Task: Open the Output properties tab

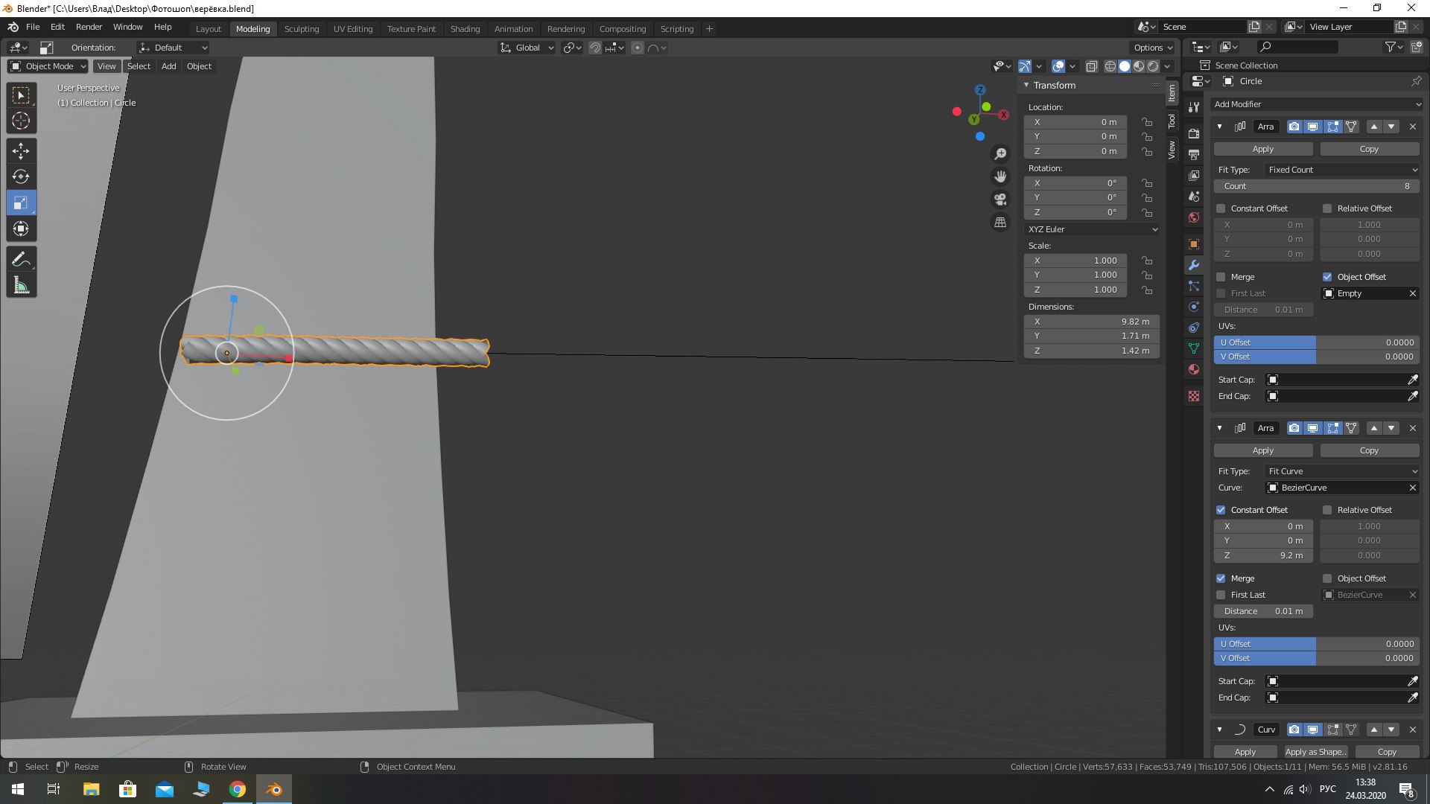Action: coord(1194,155)
